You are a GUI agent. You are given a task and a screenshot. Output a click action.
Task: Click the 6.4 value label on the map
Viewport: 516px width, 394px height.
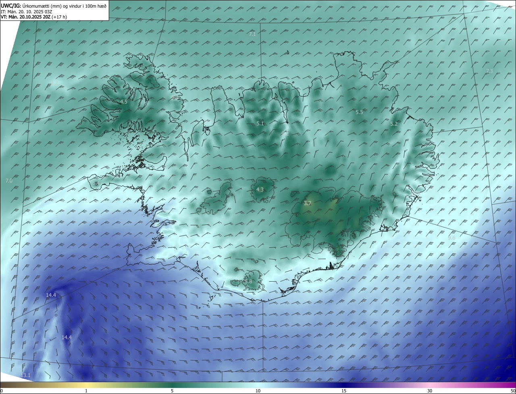(x=96, y=183)
